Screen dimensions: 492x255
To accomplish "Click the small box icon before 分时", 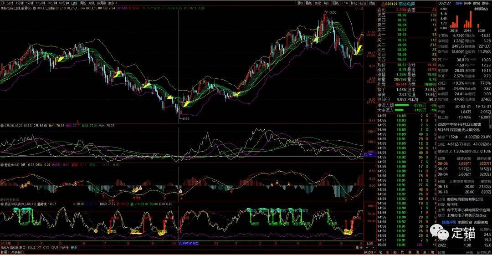I will 3,3.
